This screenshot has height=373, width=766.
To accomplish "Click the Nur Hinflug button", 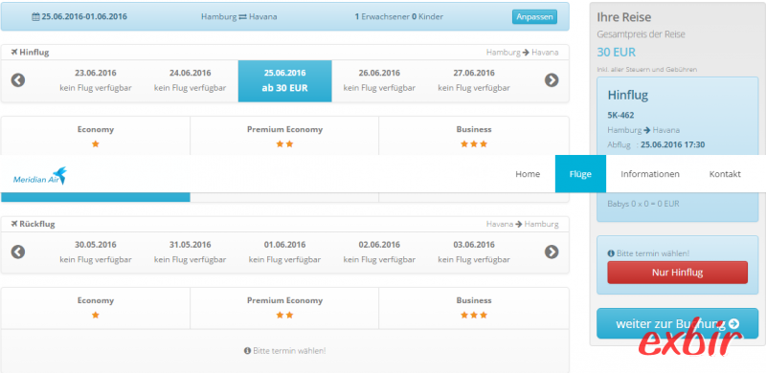I will [677, 273].
